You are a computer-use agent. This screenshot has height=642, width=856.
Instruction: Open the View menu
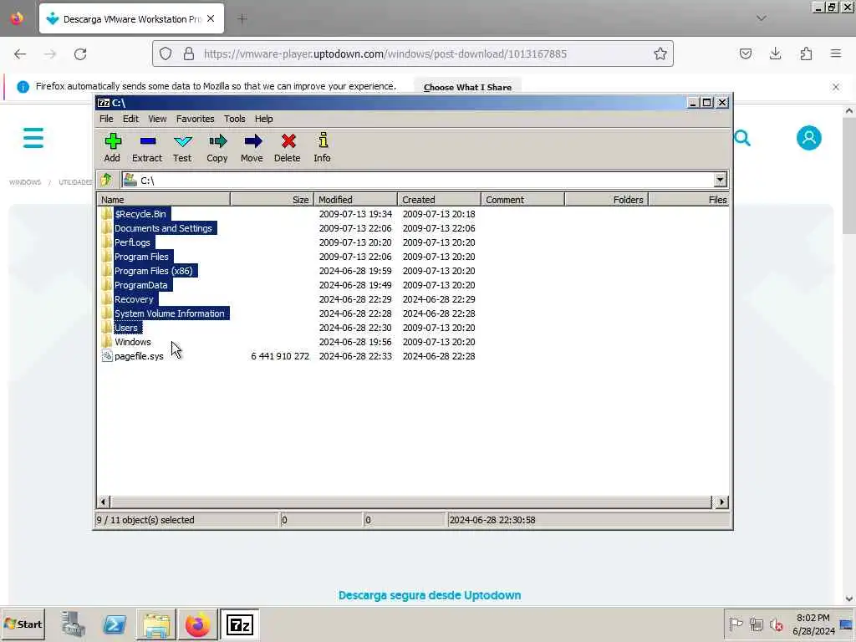157,119
